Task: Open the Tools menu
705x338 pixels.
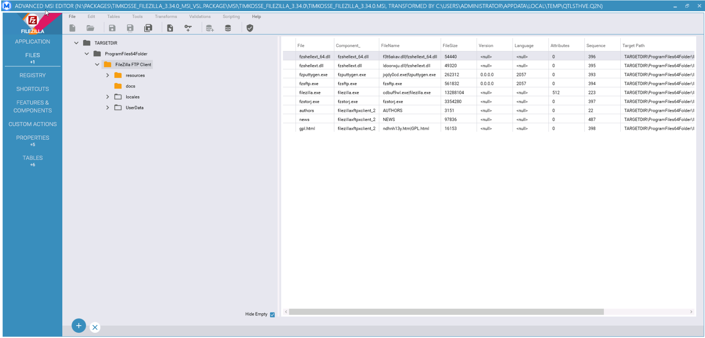Action: click(x=137, y=17)
